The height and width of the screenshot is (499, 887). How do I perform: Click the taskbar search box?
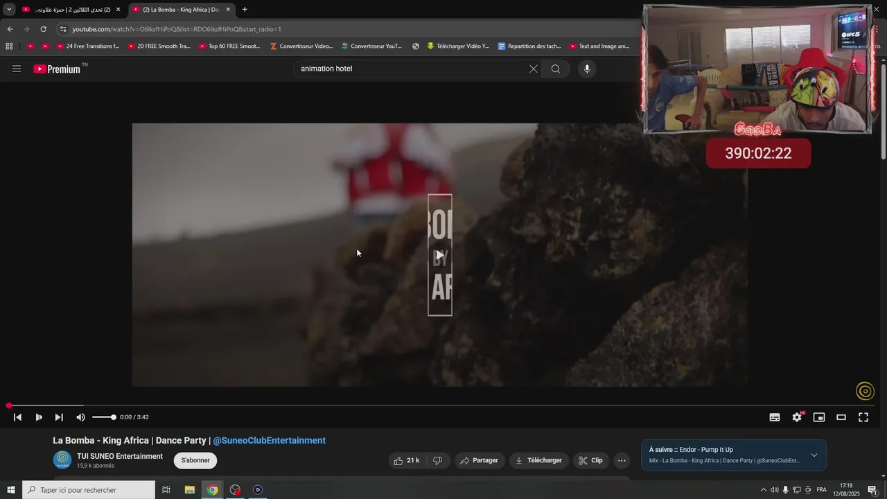tap(89, 490)
